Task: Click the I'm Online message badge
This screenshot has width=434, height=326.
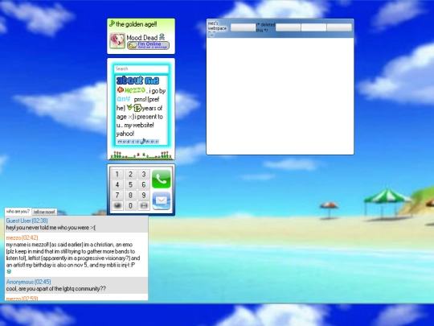Action: 148,45
